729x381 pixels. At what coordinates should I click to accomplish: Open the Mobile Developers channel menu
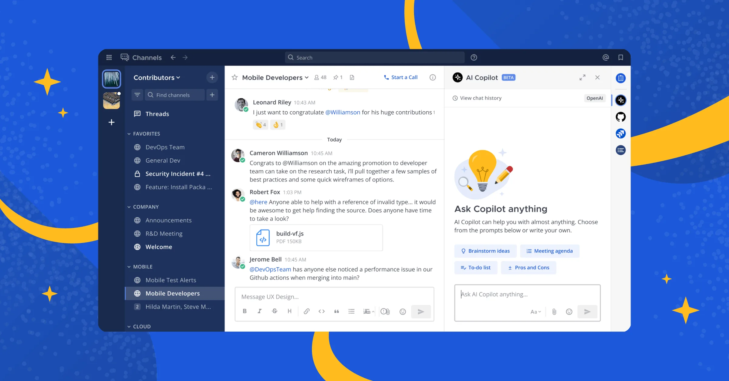276,77
